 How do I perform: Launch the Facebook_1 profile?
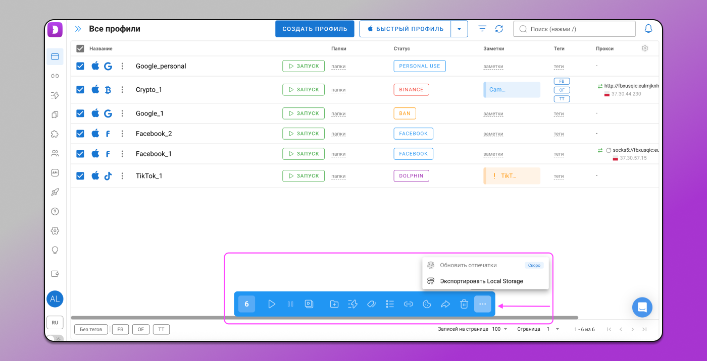coord(303,154)
